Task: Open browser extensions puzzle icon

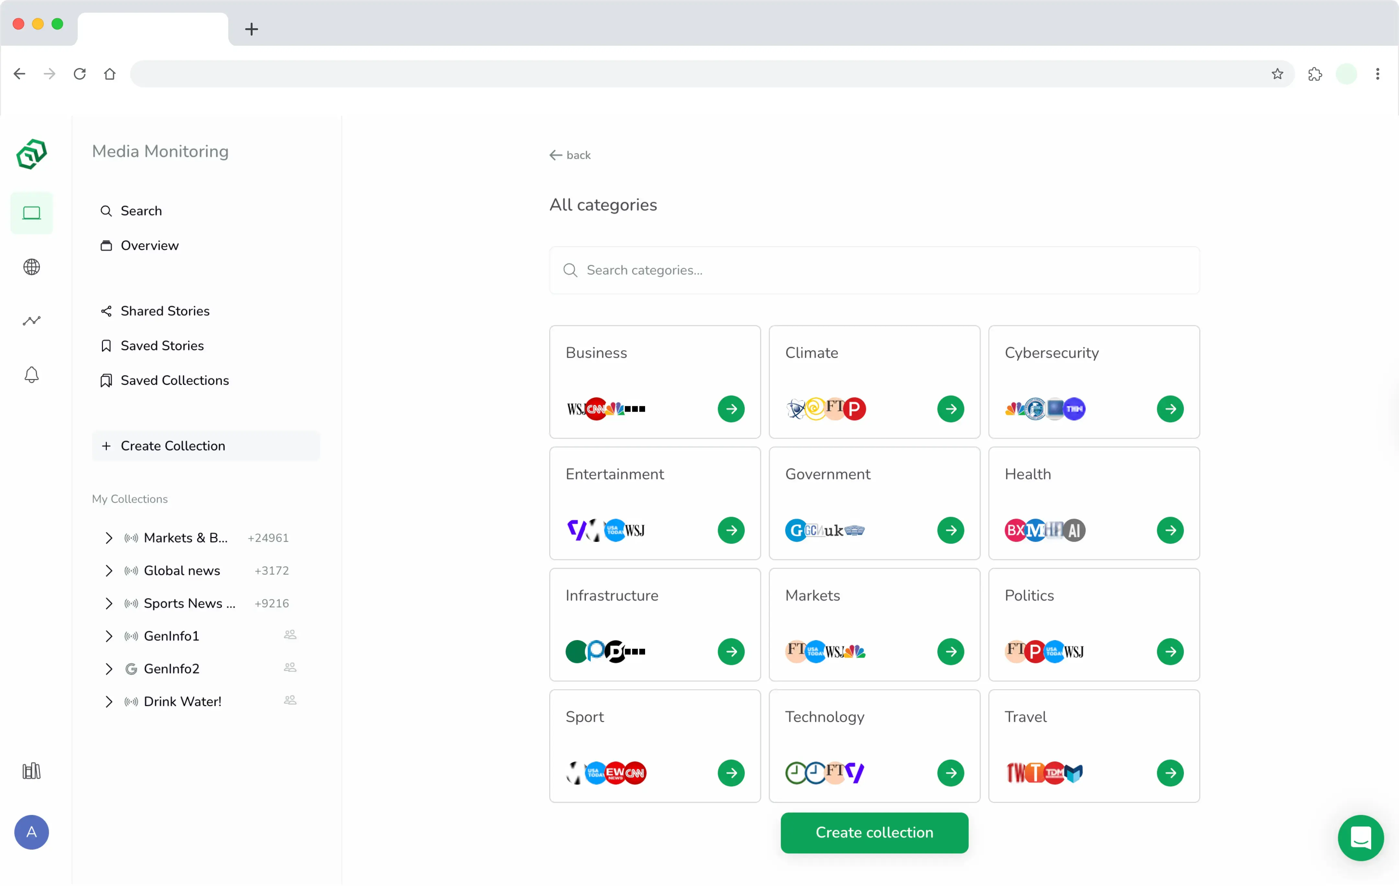Action: 1315,74
